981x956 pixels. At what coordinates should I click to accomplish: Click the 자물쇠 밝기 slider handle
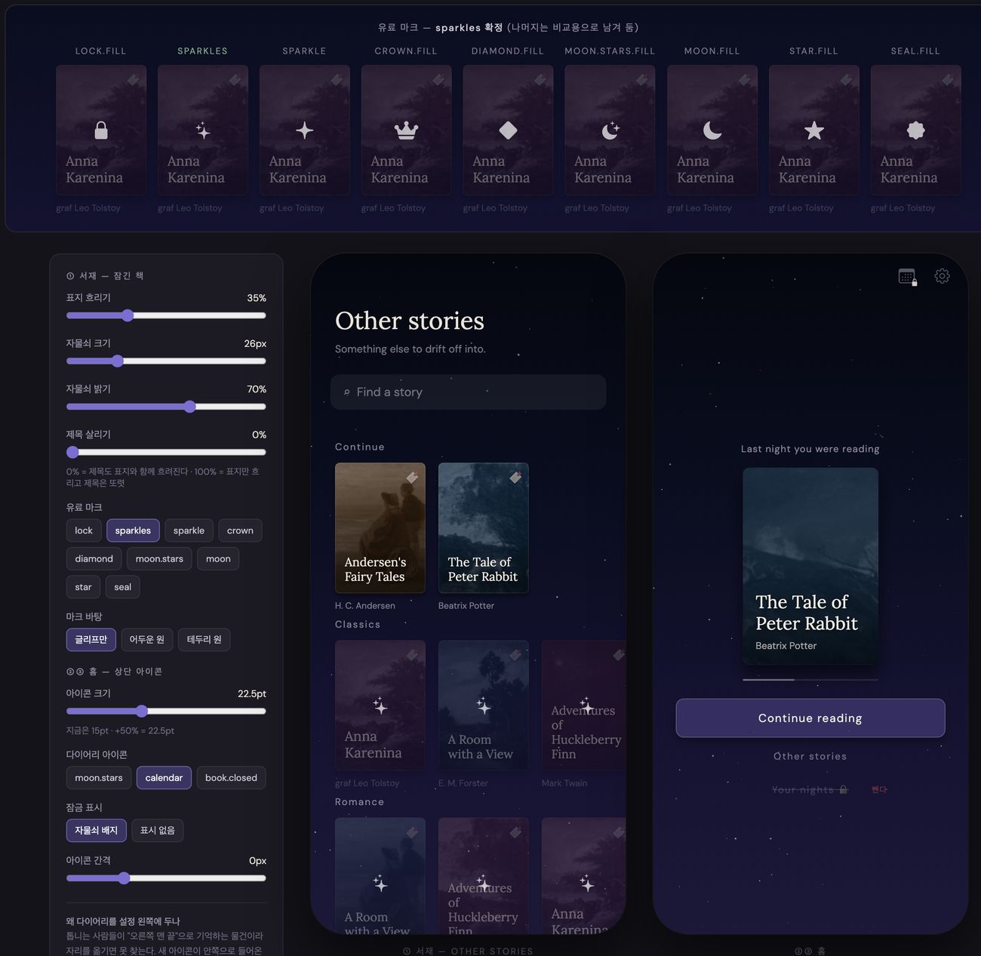(x=190, y=407)
